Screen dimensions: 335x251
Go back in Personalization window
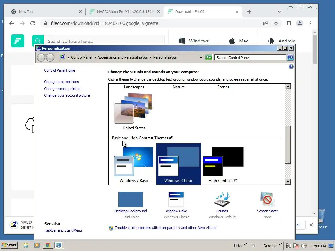[x=41, y=58]
